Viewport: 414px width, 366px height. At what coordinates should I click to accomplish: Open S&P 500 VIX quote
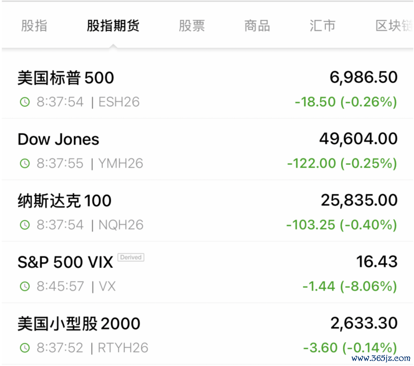[x=65, y=262]
